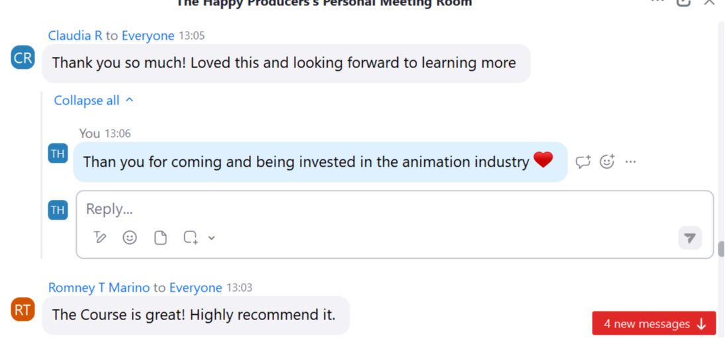Open the emoji picker in reply box

130,237
